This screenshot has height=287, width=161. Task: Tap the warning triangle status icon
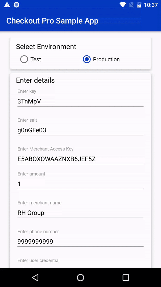coord(7,5)
